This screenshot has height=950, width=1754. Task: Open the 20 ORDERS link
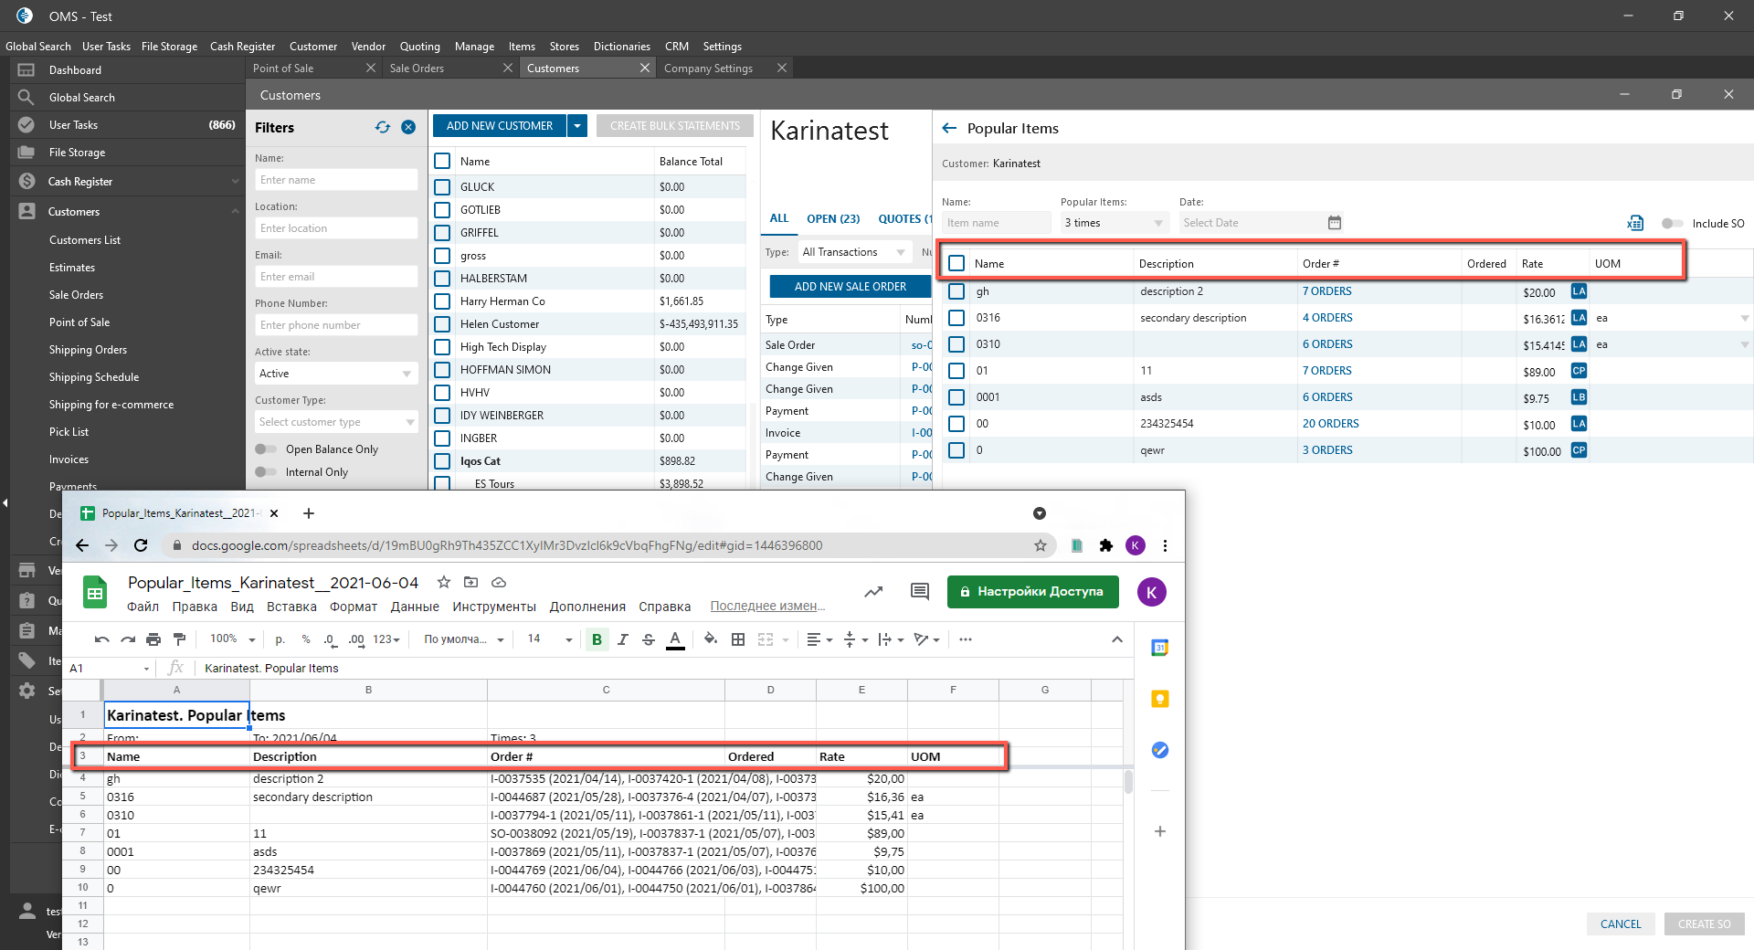point(1330,424)
